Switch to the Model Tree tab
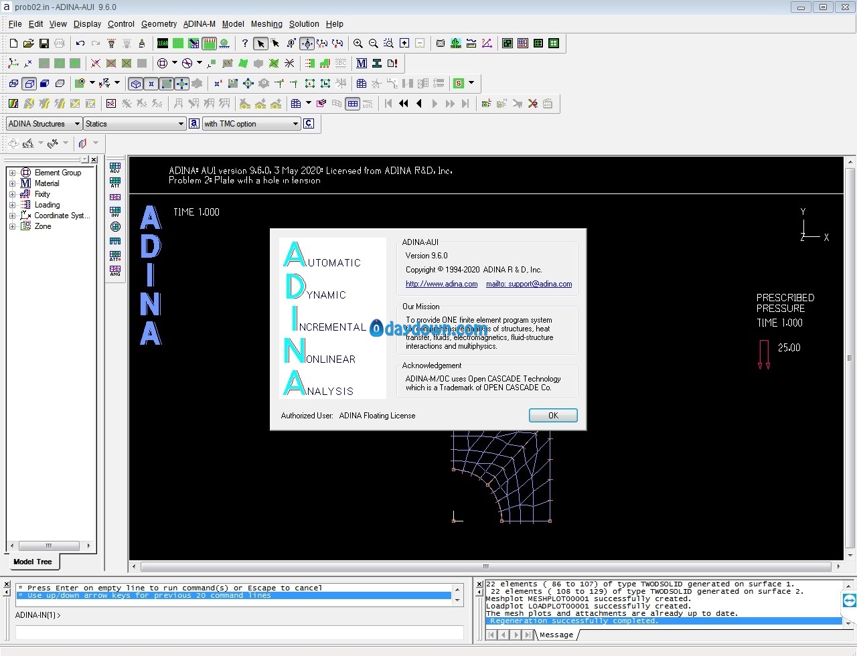 coord(32,562)
